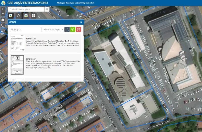Select the 6342426.tif result title

coord(31,59)
